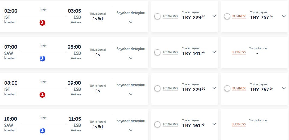
Task: Open Economy TRY 141 fare dropdown
Action: tap(214, 52)
